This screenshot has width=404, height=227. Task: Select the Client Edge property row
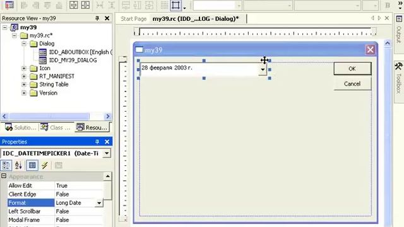[x=55, y=194]
